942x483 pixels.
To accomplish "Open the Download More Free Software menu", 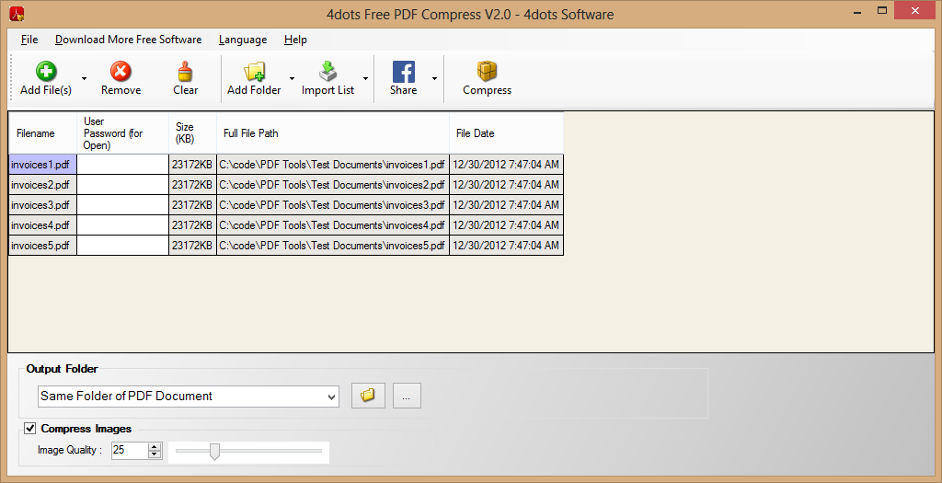I will (x=129, y=40).
